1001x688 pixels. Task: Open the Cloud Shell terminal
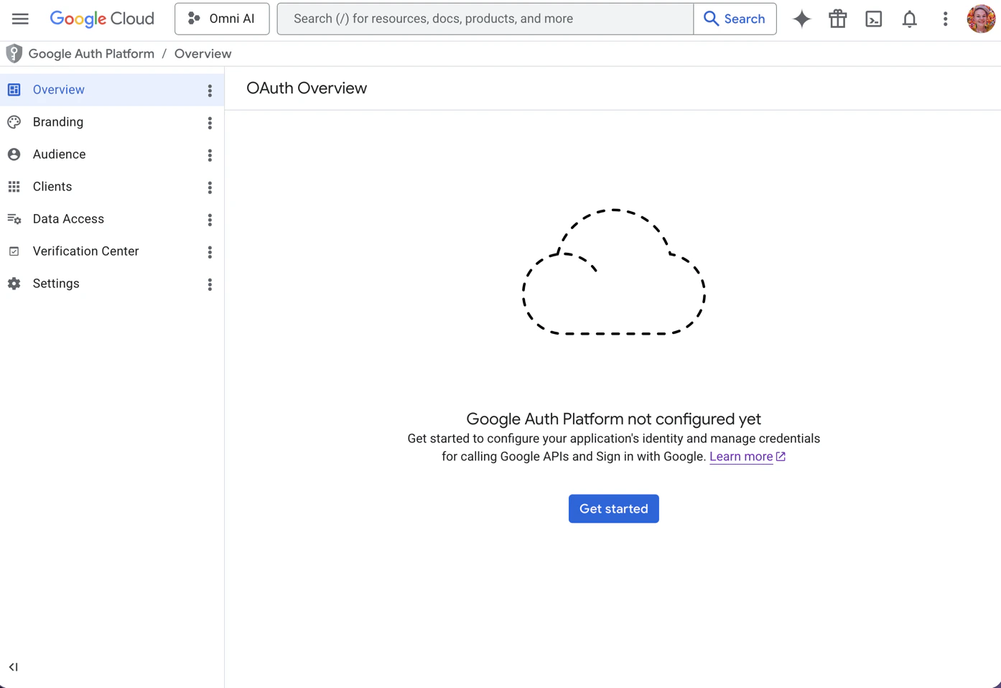tap(873, 19)
